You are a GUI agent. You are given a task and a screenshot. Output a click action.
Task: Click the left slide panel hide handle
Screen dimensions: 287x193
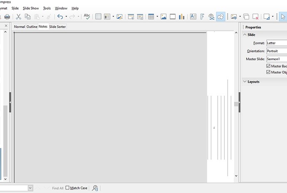pyautogui.click(x=10, y=102)
